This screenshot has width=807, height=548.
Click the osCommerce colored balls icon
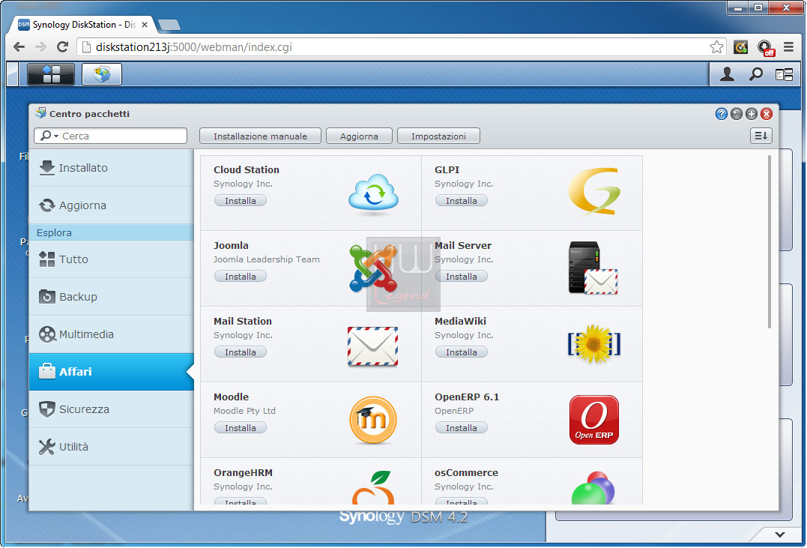click(x=593, y=488)
